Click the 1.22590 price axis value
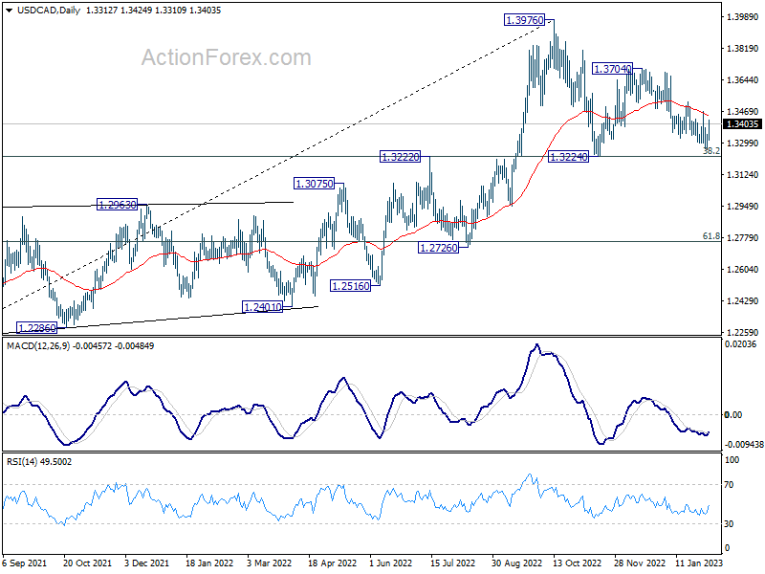Image resolution: width=765 pixels, height=574 pixels. (743, 332)
